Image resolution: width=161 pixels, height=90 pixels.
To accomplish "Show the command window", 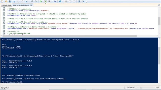I will click(x=79, y=1).
